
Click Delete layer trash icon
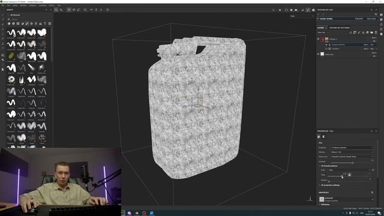[376, 32]
